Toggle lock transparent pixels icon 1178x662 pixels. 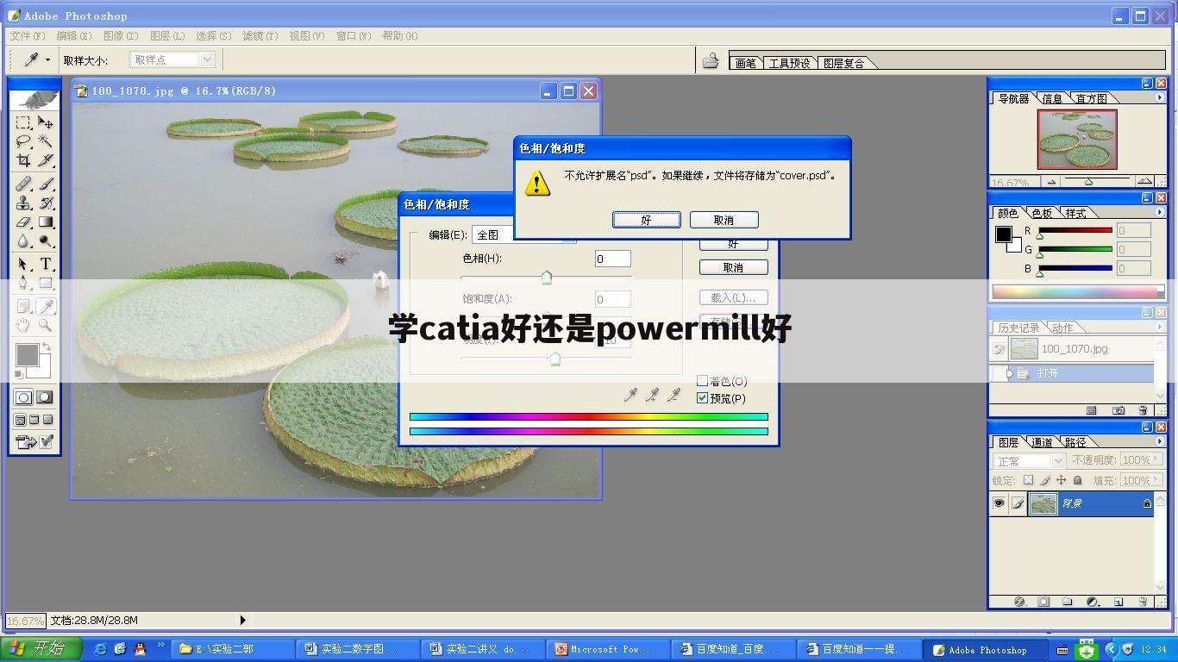1028,480
